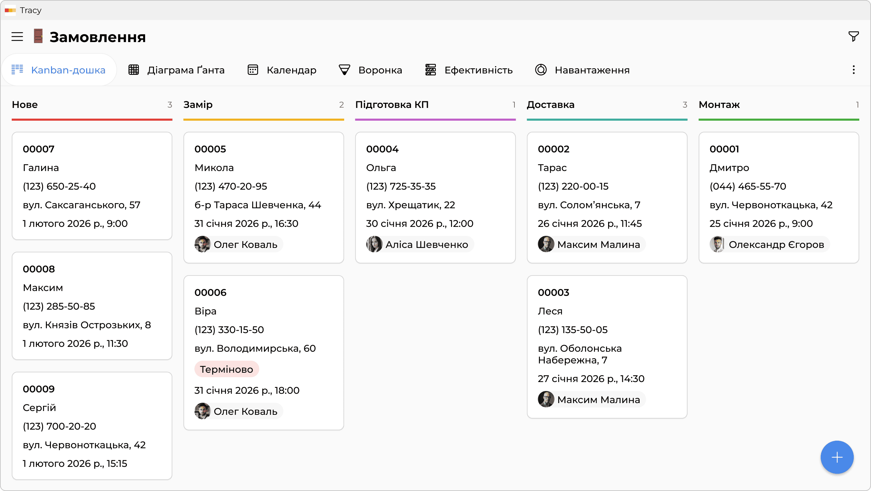Click Максим Малина on order 00003

tap(591, 400)
